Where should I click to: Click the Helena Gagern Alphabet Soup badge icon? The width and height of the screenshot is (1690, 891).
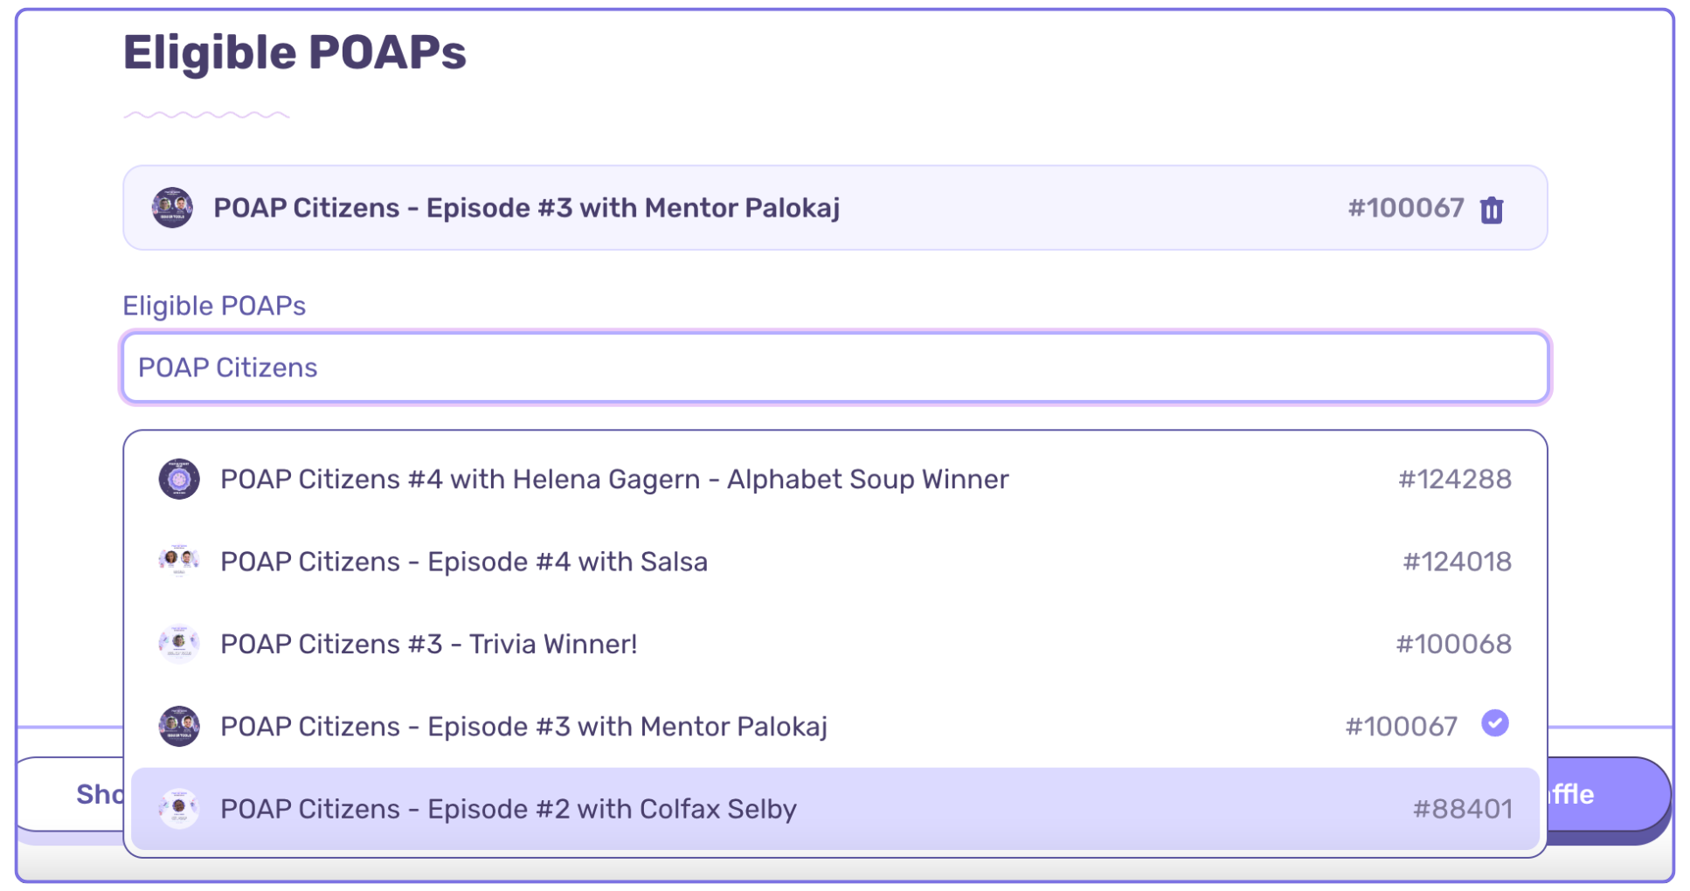[179, 479]
